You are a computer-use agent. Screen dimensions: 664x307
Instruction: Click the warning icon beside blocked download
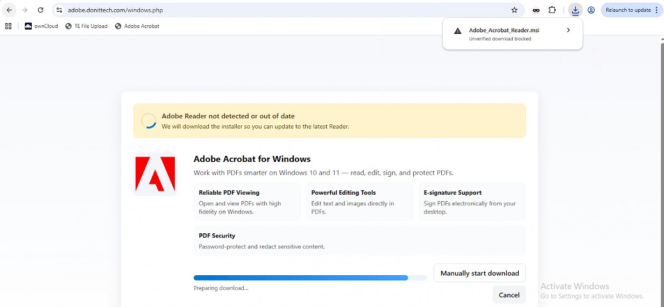458,31
